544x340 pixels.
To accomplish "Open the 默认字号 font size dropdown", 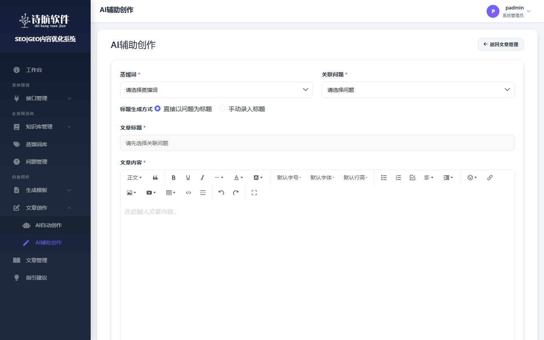I will click(289, 178).
